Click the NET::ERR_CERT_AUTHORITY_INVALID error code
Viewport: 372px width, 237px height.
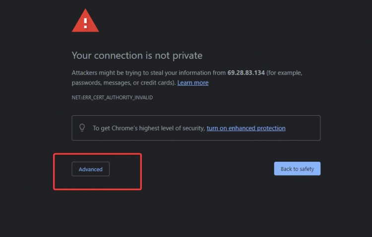(112, 97)
